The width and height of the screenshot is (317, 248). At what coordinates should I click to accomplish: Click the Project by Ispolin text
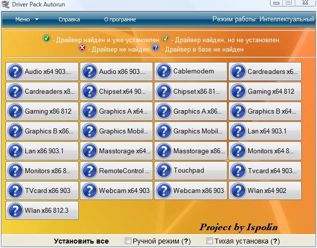[238, 227]
